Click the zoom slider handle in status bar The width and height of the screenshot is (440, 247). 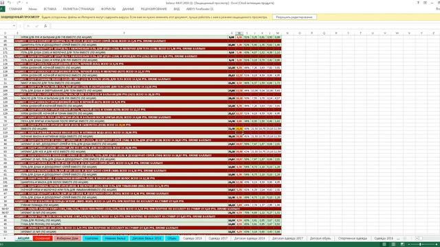click(420, 244)
